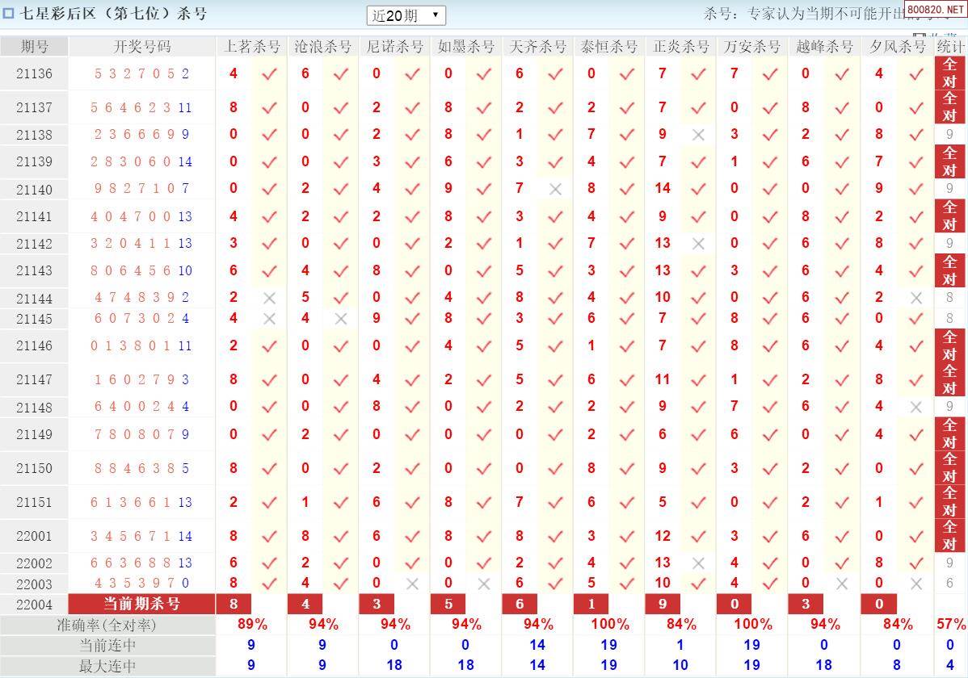The height and width of the screenshot is (678, 968).
Task: Click the red check for 夕风杀号 in row 22002
Action: point(916,563)
